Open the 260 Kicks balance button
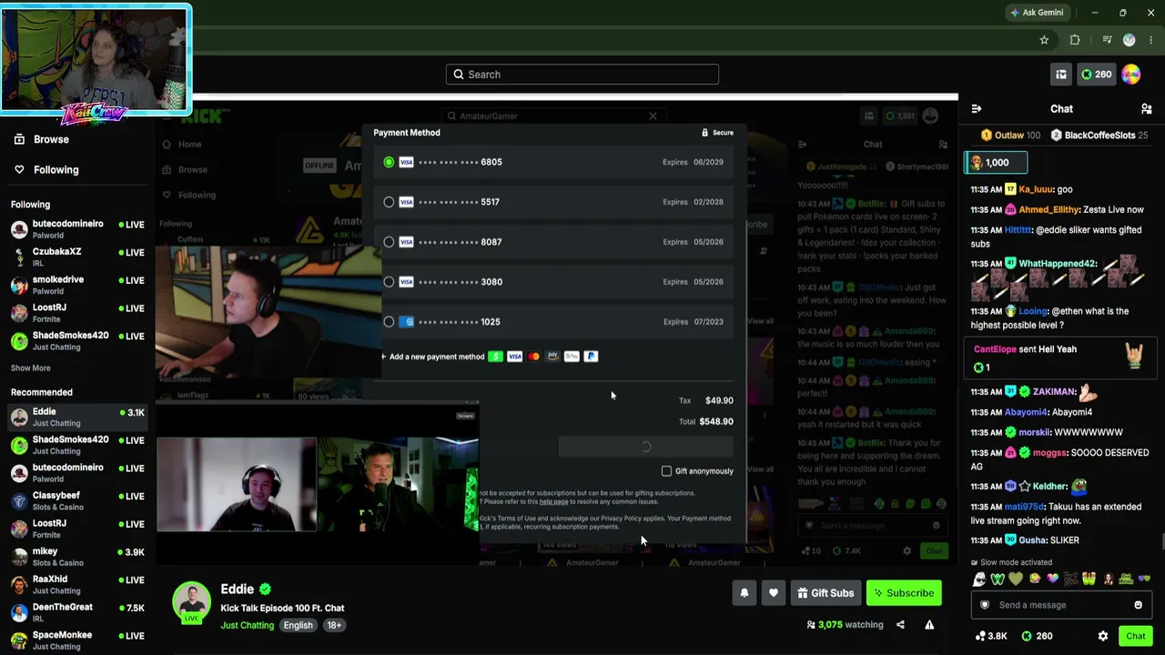The width and height of the screenshot is (1165, 655). [1095, 75]
